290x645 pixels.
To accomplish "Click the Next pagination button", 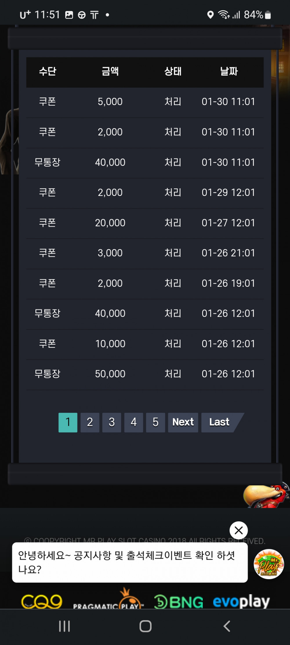I will coord(183,422).
